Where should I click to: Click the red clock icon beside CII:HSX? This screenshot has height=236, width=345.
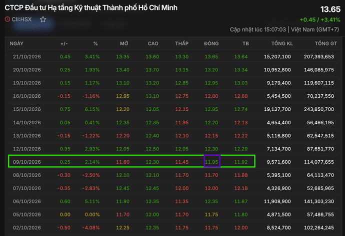(x=7, y=19)
